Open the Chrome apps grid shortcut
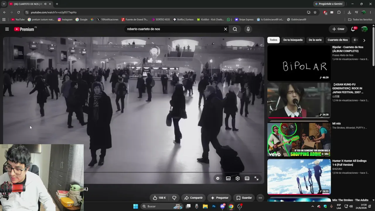 coord(4,20)
